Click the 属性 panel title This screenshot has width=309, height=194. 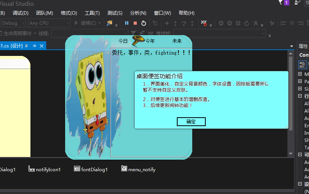coord(303,46)
